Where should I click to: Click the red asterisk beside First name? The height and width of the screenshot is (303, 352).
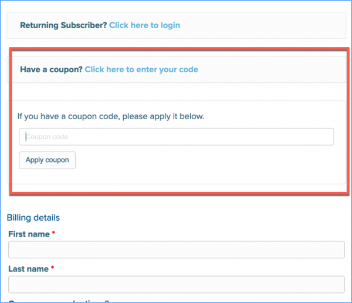(x=54, y=234)
